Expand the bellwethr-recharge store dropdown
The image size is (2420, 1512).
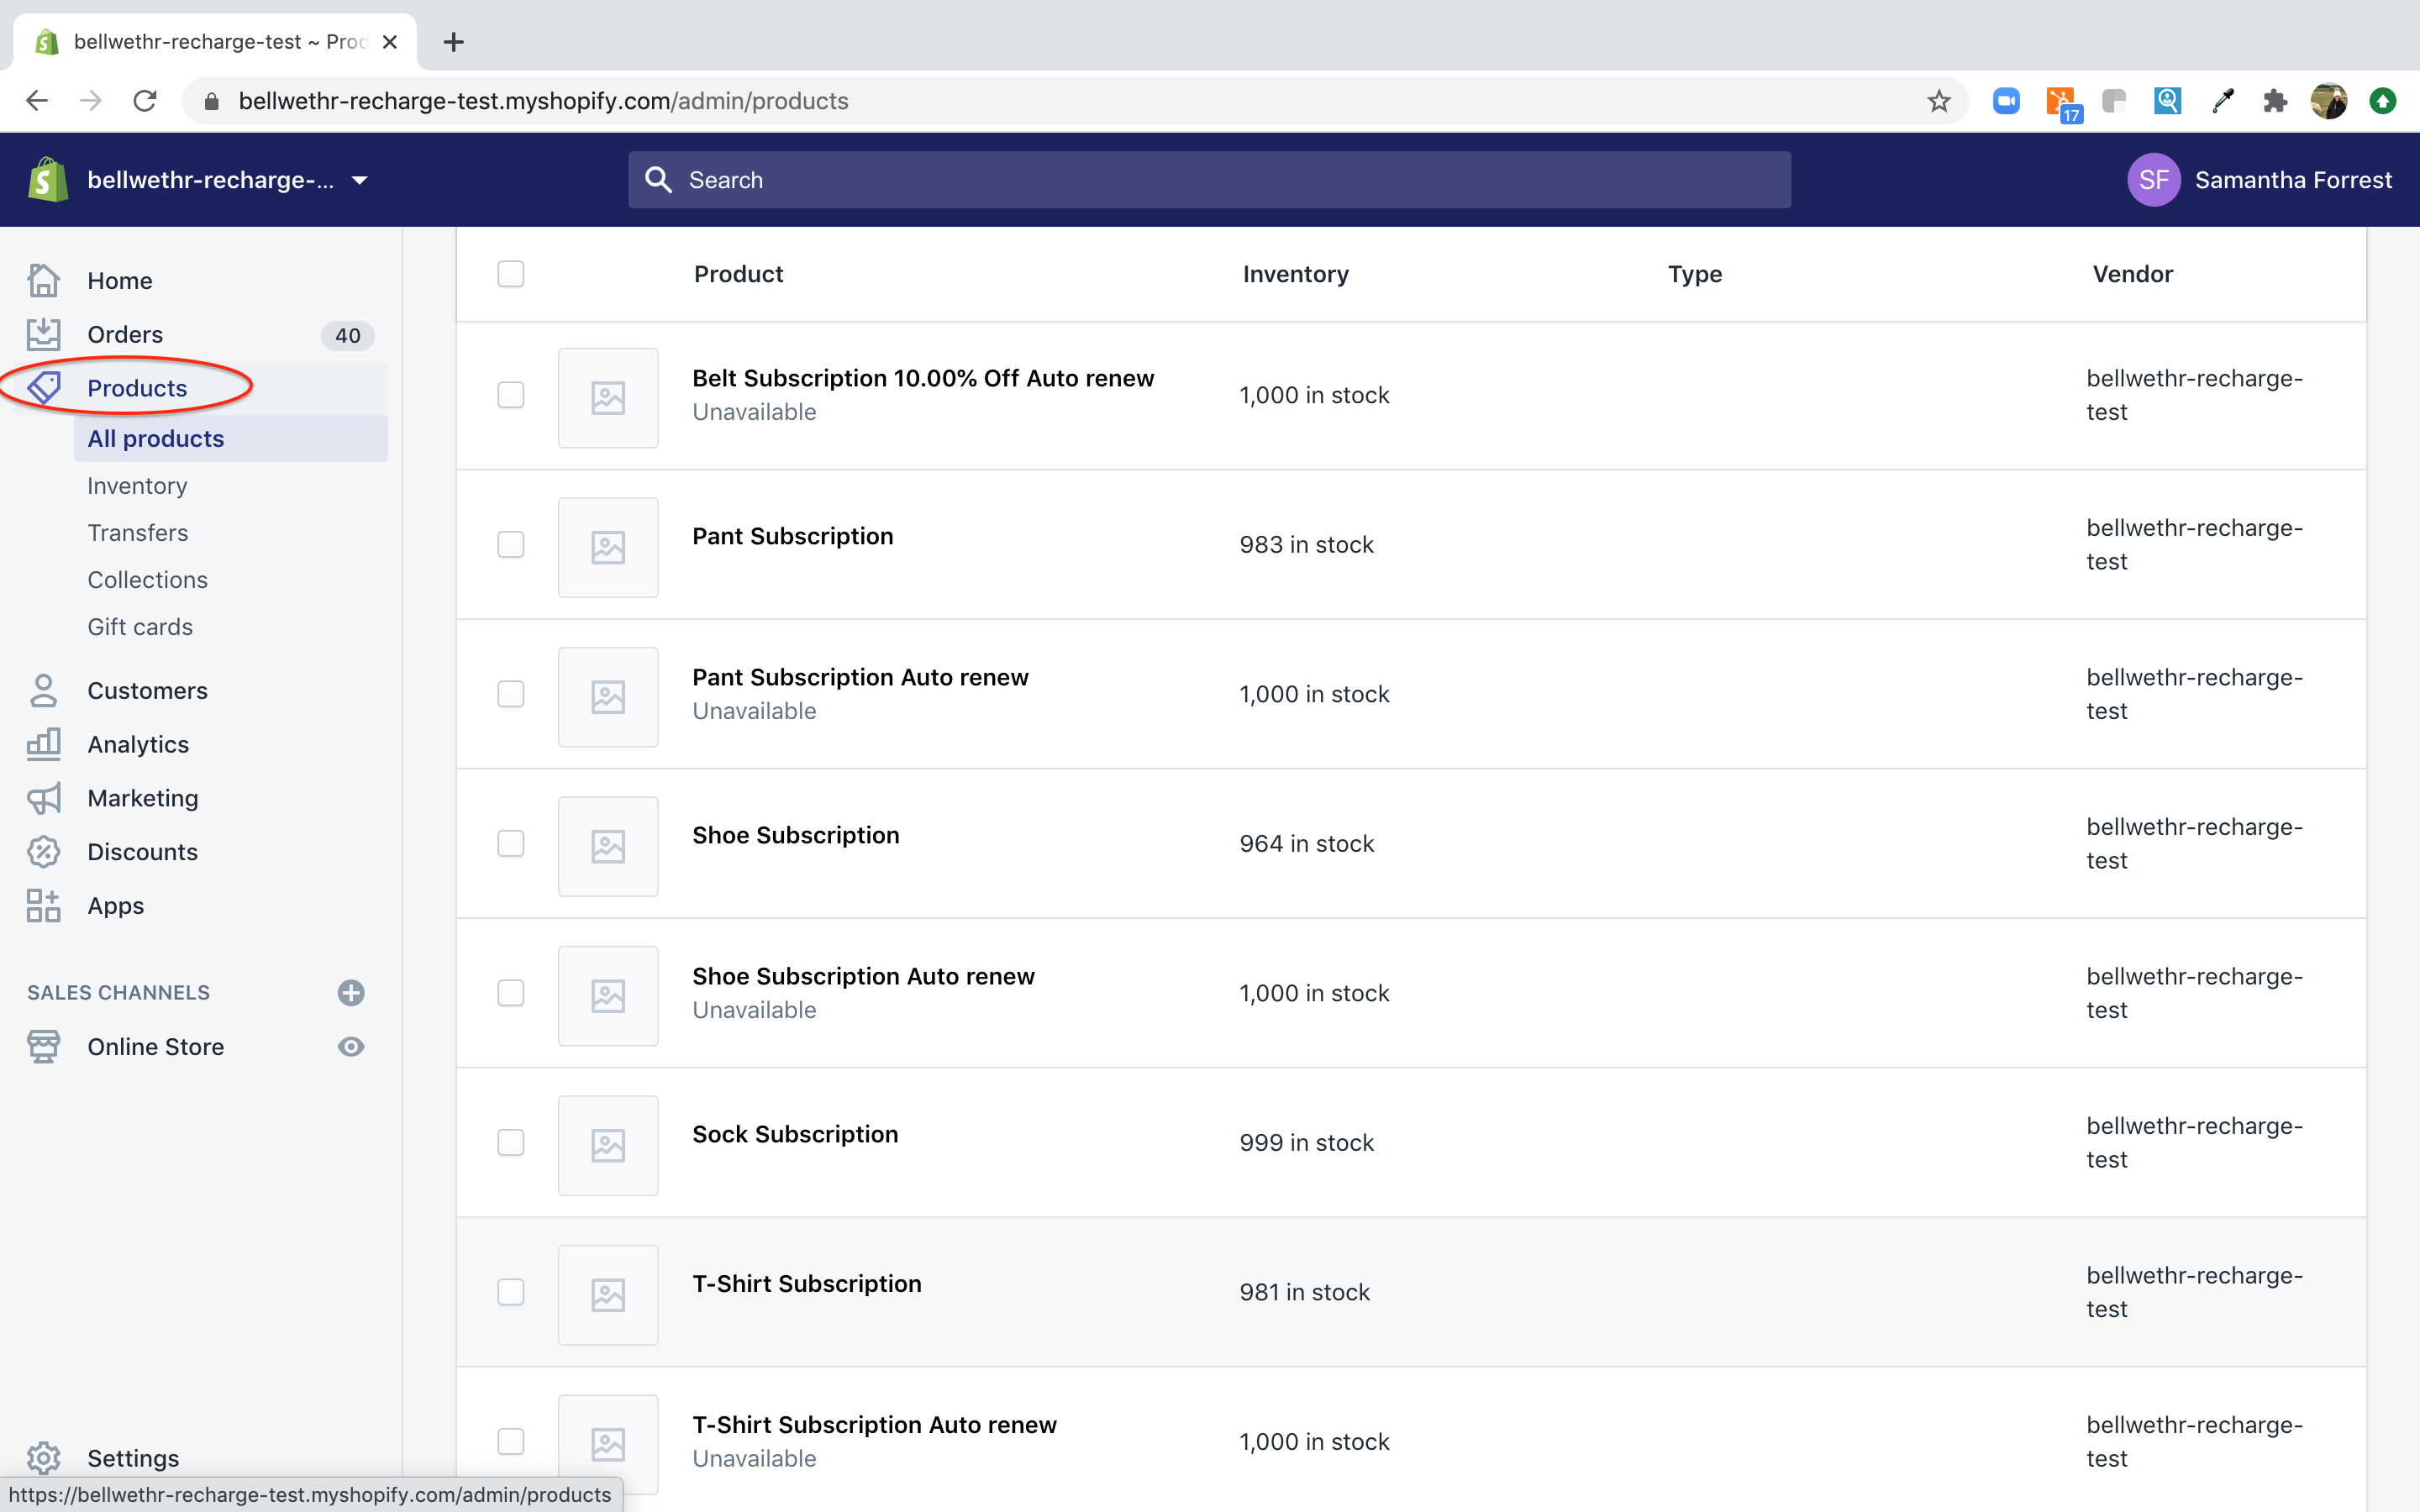pyautogui.click(x=360, y=180)
